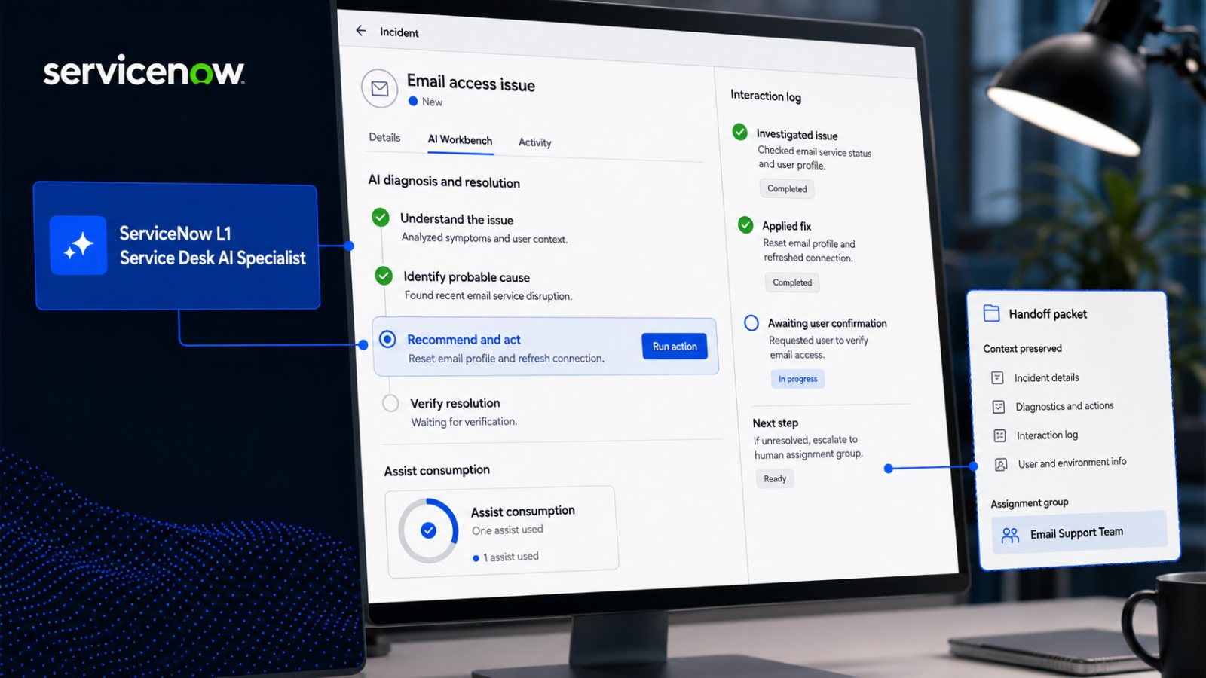Click "Waiting for verification." text

[464, 422]
